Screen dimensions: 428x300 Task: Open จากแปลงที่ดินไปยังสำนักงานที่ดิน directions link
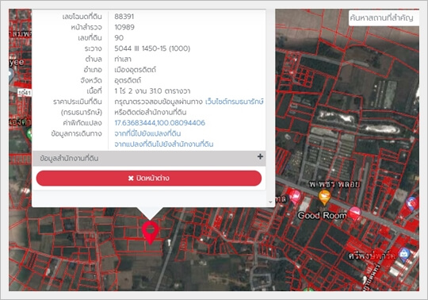click(164, 144)
